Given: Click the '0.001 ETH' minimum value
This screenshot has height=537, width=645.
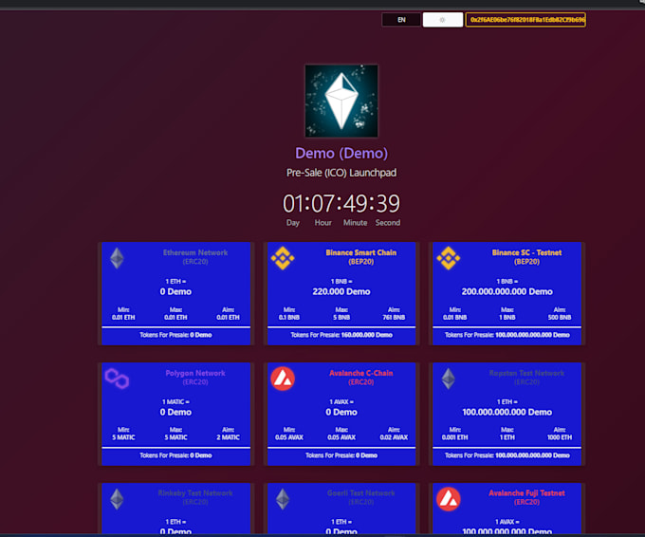Looking at the screenshot, I should click(455, 437).
